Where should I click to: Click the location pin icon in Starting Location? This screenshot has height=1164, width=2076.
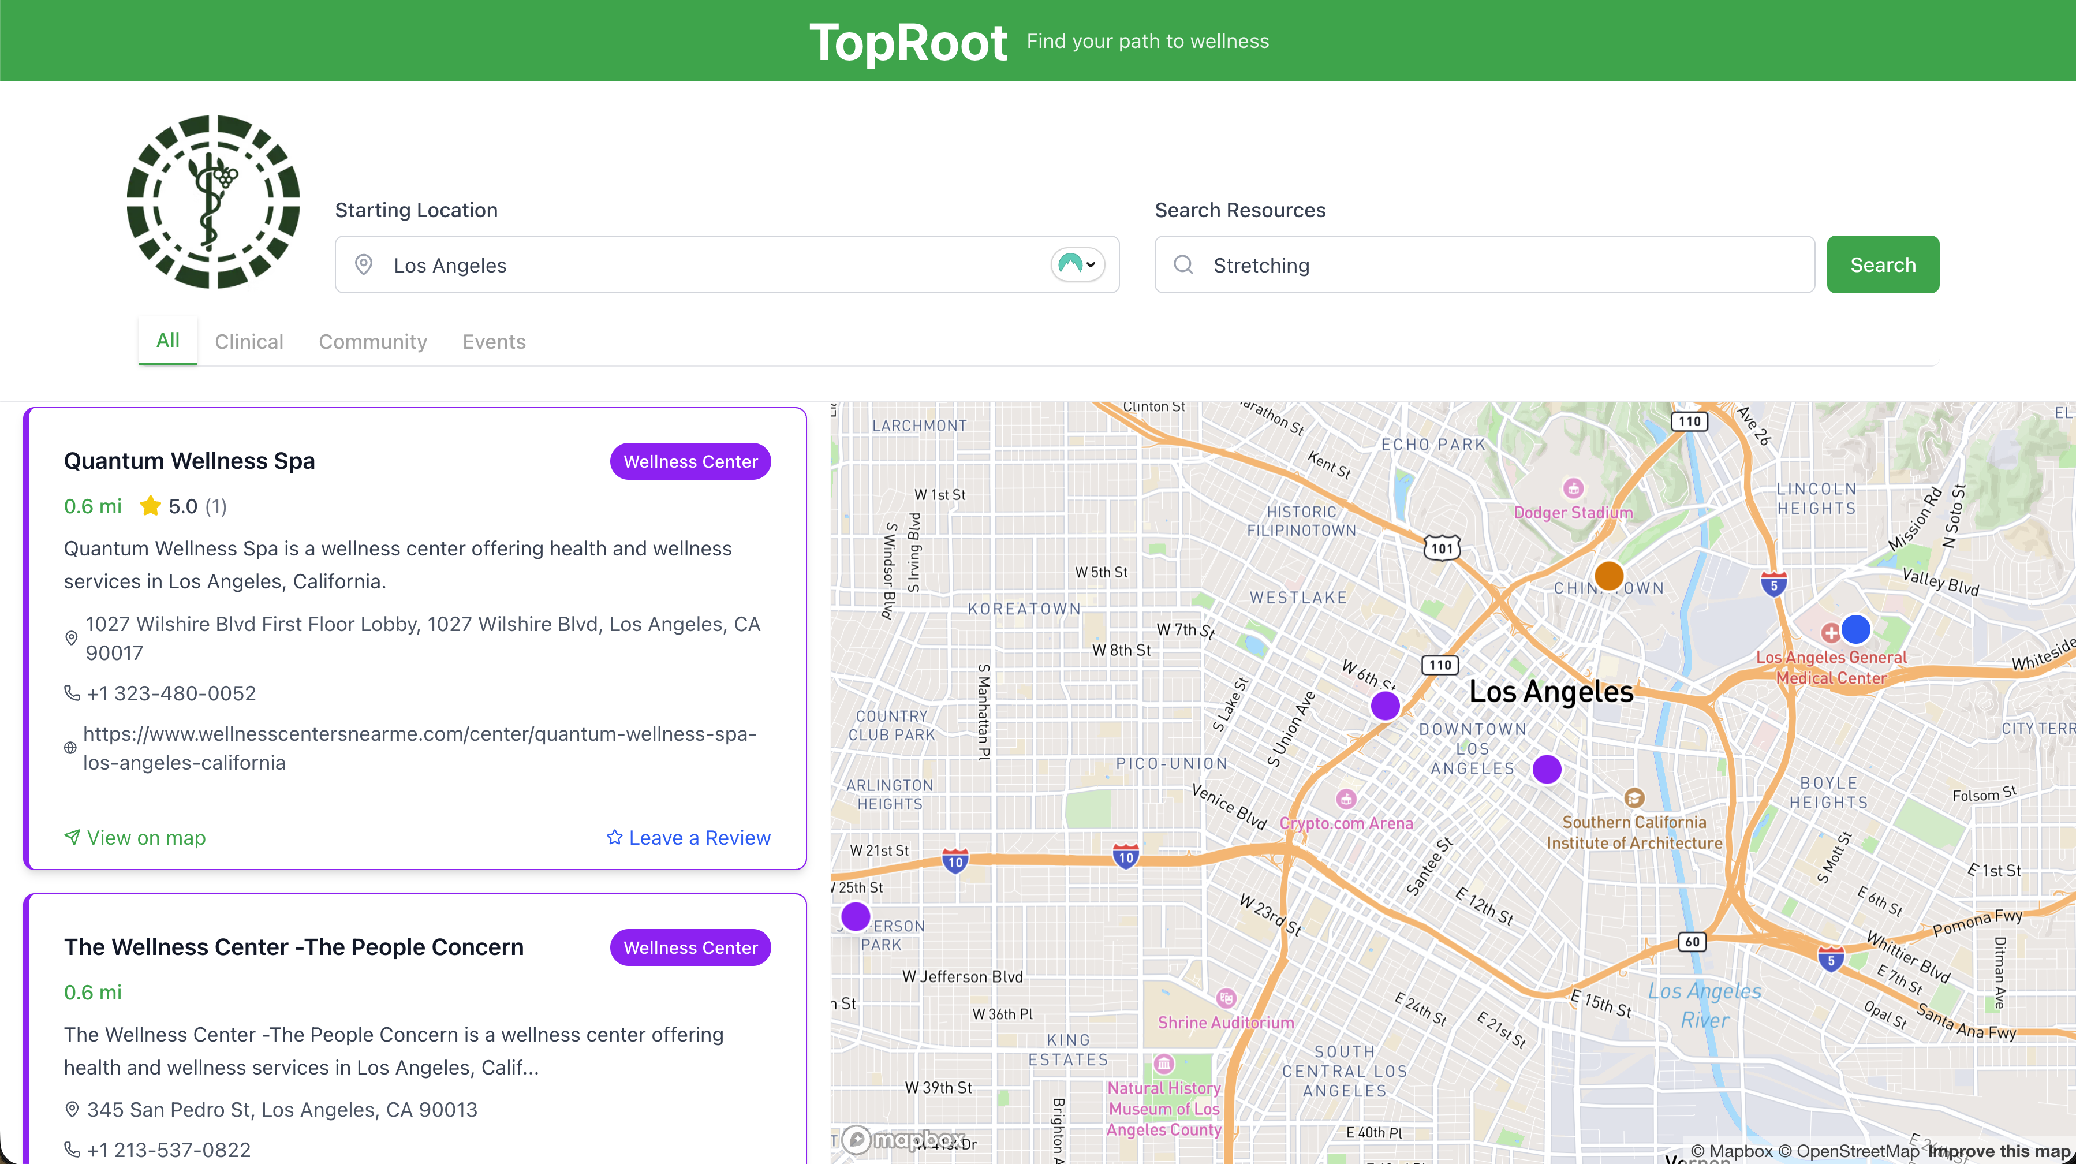[364, 264]
